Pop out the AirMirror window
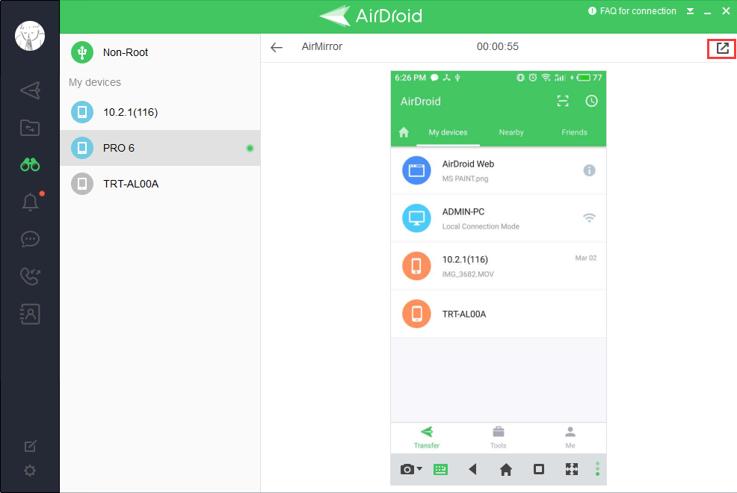Screen dimensions: 737x493 (x=723, y=49)
